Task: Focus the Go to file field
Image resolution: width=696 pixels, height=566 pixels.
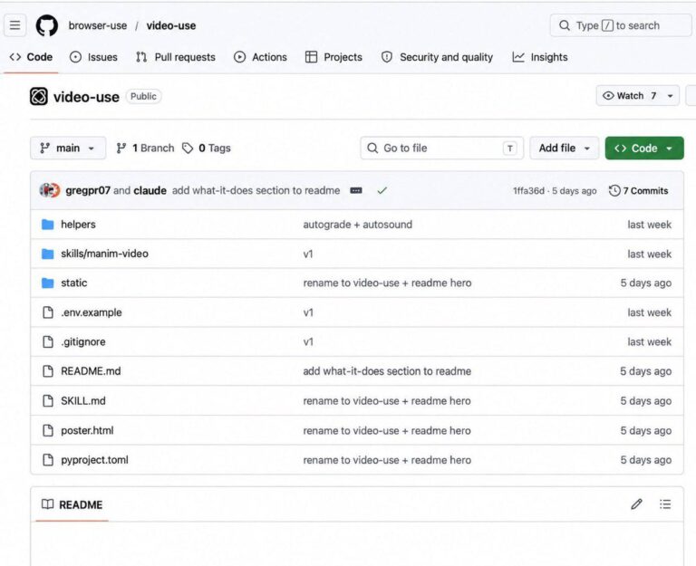Action: [441, 148]
